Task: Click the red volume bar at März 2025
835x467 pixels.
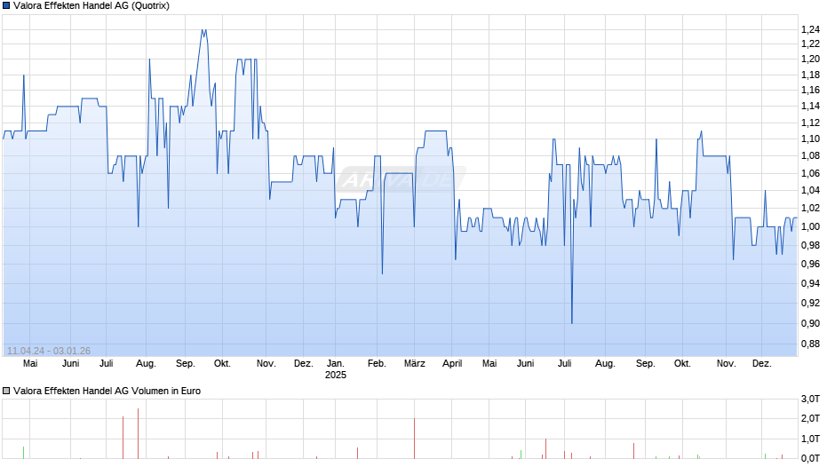Action: (414, 439)
